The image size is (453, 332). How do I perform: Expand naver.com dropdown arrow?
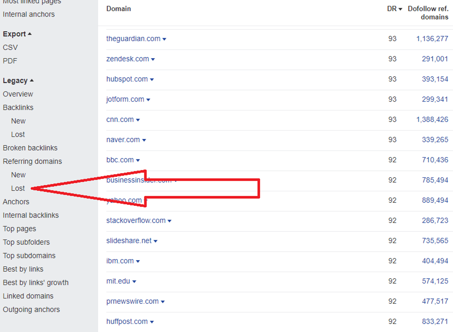144,140
